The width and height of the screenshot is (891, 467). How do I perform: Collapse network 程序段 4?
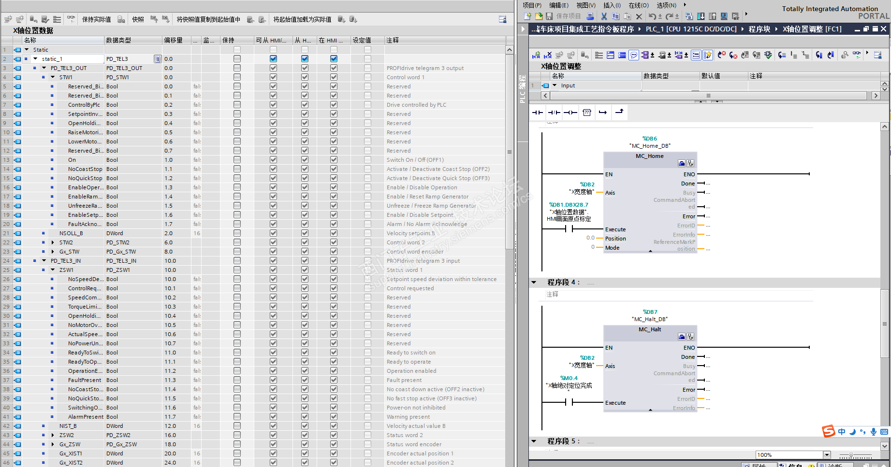coord(534,283)
